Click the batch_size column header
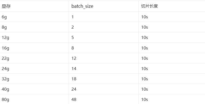 pos(82,6)
